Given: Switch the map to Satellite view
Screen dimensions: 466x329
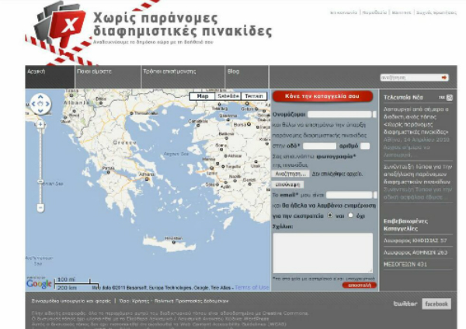Looking at the screenshot, I should 228,96.
